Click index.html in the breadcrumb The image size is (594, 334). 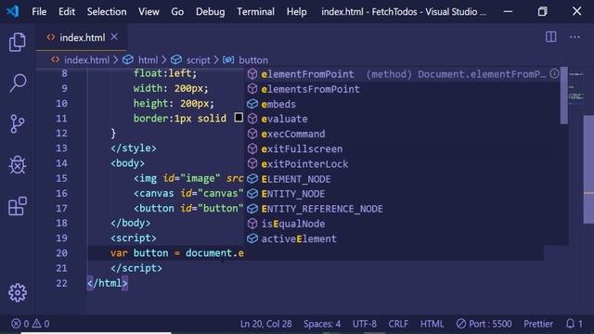tap(86, 59)
